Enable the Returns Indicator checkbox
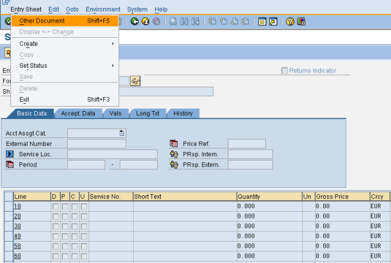 pos(284,71)
